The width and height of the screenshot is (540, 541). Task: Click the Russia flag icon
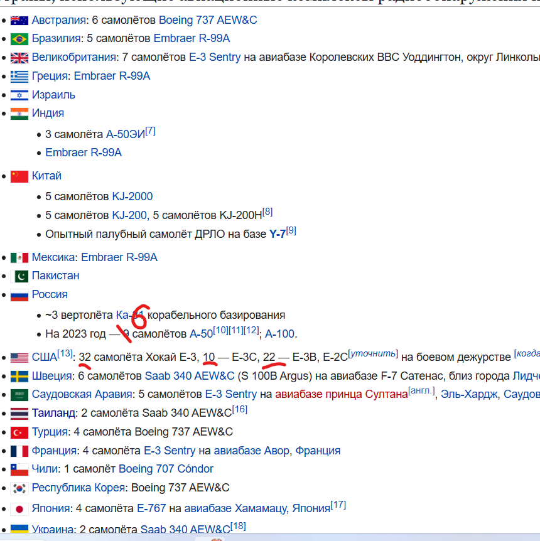pyautogui.click(x=19, y=295)
